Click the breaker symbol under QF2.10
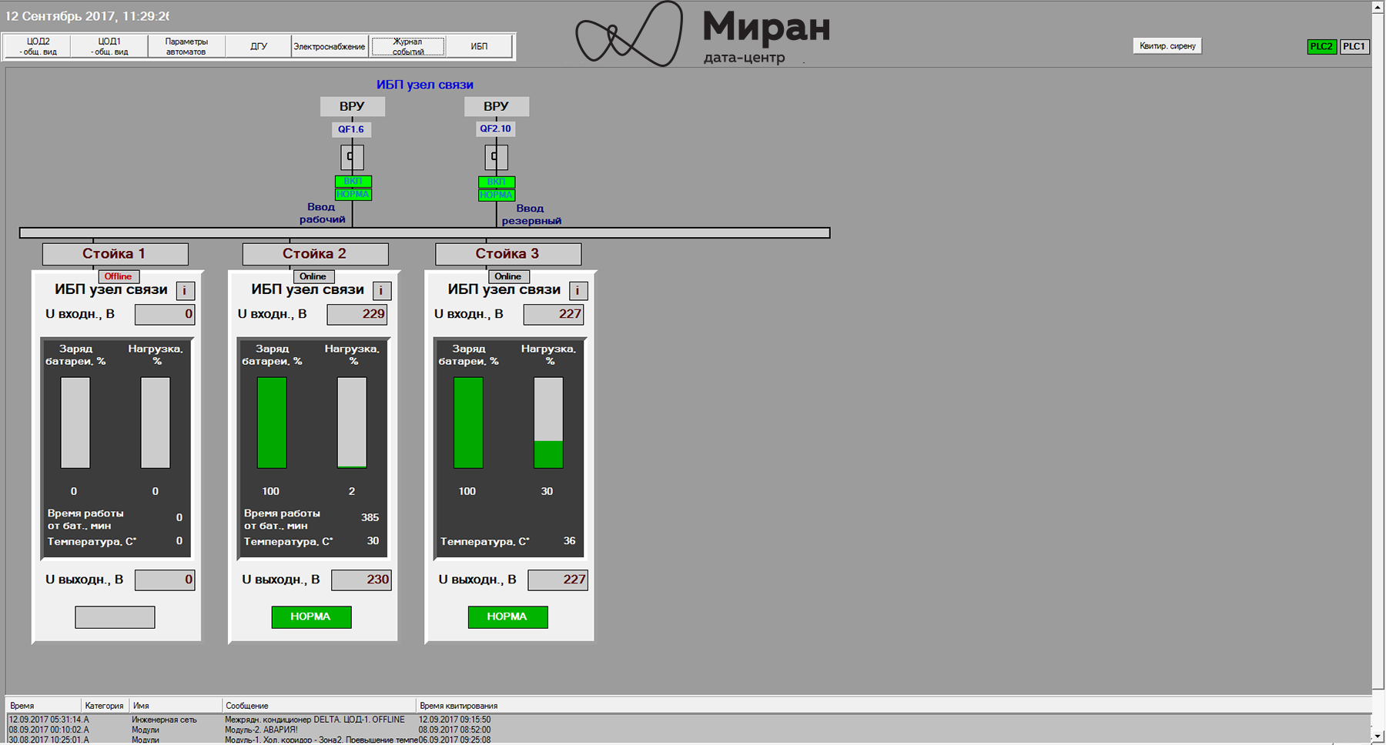The height and width of the screenshot is (745, 1386). (x=496, y=157)
